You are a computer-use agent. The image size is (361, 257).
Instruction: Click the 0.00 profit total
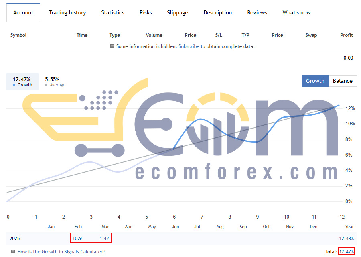[348, 58]
